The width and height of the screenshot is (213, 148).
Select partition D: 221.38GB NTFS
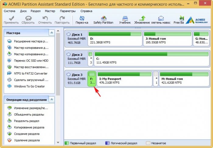click(115, 39)
